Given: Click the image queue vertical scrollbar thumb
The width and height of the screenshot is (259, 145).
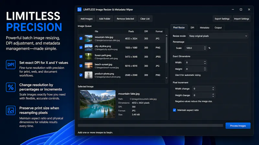Looking at the screenshot, I should (x=166, y=50).
